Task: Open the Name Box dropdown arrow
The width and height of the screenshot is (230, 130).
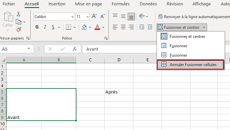Action: pos(29,49)
